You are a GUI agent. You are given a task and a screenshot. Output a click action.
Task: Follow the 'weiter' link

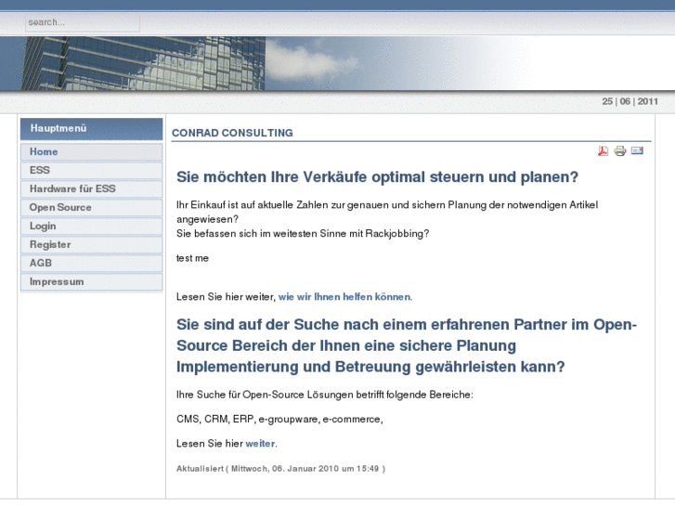click(260, 444)
